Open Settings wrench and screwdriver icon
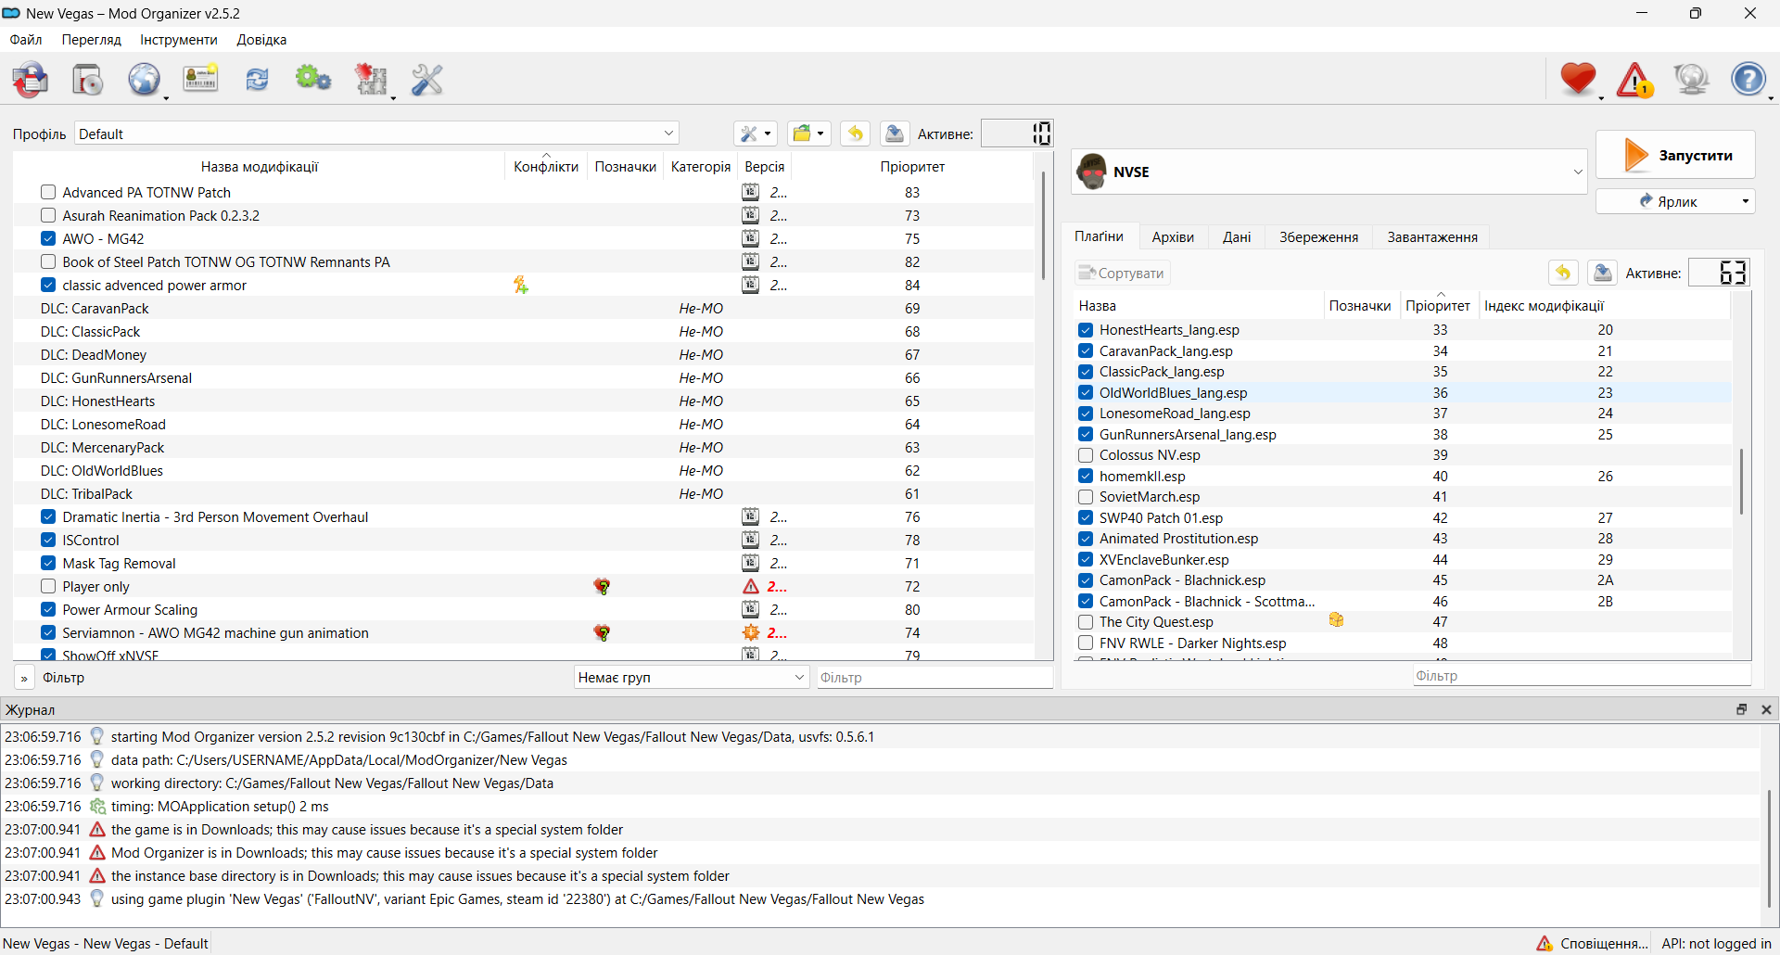Screen dimensions: 1780x955 427,80
